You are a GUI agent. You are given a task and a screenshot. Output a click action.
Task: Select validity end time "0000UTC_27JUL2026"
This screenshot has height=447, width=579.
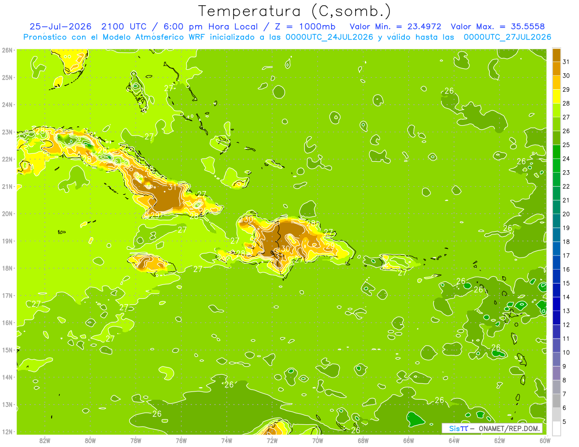click(x=507, y=37)
